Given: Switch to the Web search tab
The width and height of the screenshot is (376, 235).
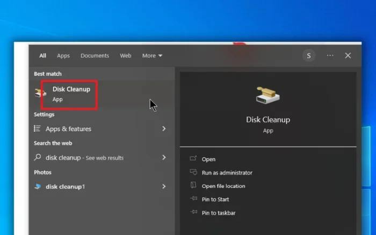Looking at the screenshot, I should pyautogui.click(x=125, y=56).
